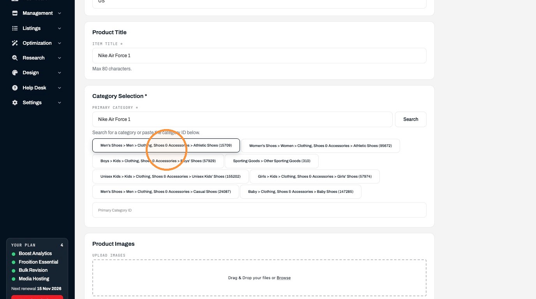The width and height of the screenshot is (536, 299).
Task: Expand the Management menu chevron
Action: (x=60, y=13)
